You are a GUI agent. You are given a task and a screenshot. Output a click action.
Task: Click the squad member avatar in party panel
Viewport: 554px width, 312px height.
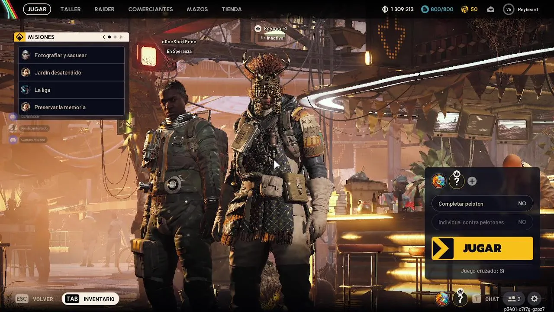(439, 181)
